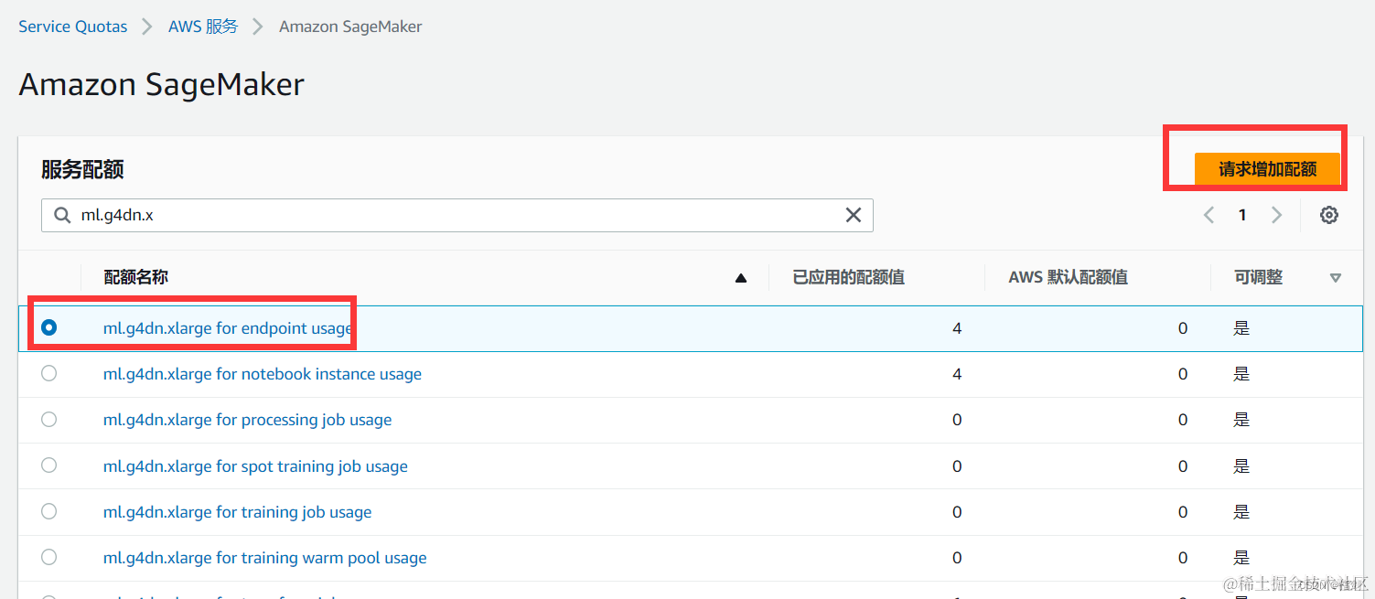
Task: Open ml.g4dn.xlarge for endpoint usage link
Action: point(228,328)
